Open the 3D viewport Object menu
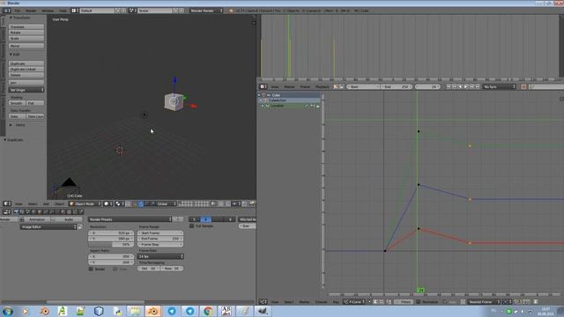This screenshot has height=317, width=564. pyautogui.click(x=59, y=203)
